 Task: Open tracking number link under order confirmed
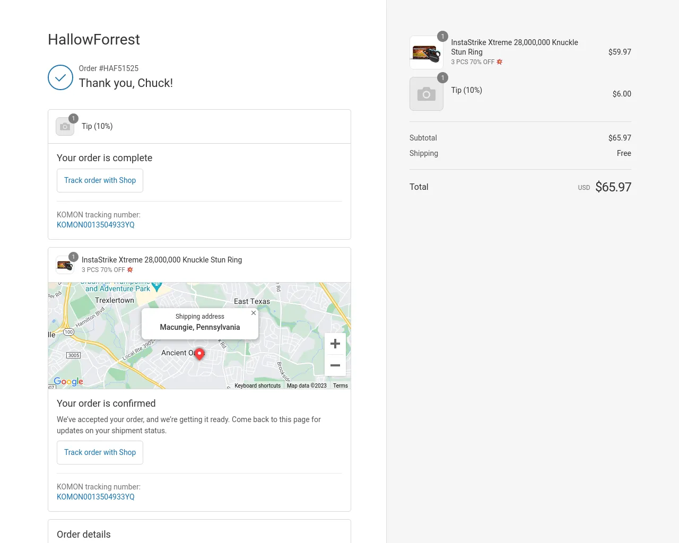pos(95,497)
